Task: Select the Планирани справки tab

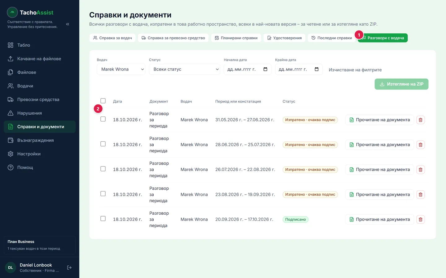Action: [x=236, y=38]
